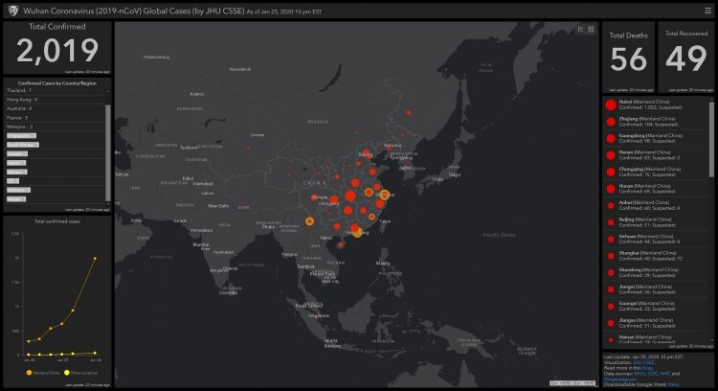The width and height of the screenshot is (718, 391).
Task: Click the province list scroll-down arrow
Action: 711,340
